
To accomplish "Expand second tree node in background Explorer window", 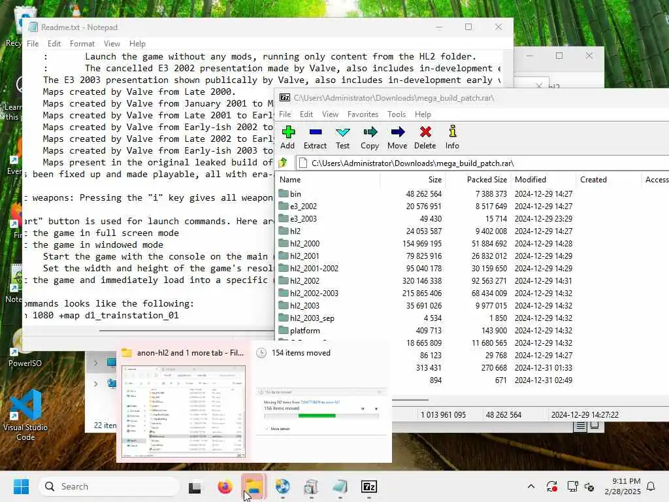I will [96, 384].
